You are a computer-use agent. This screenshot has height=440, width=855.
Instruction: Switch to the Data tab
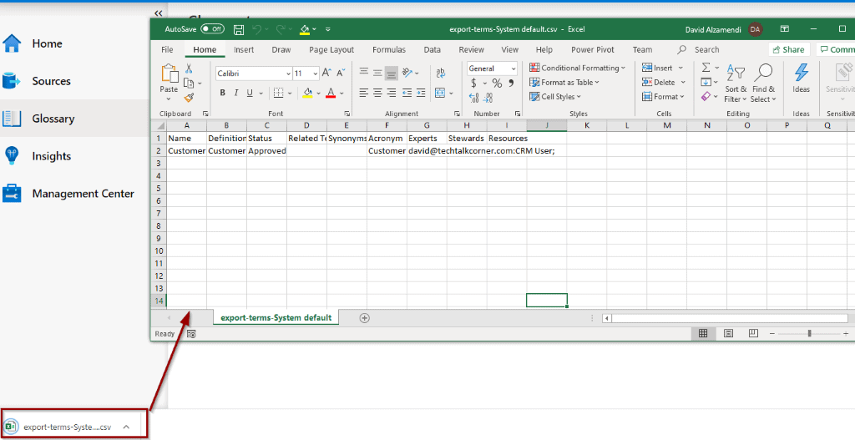432,49
